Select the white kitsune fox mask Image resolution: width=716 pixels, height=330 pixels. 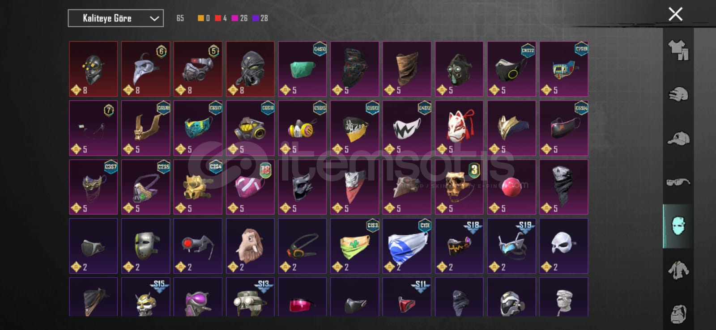pyautogui.click(x=459, y=128)
